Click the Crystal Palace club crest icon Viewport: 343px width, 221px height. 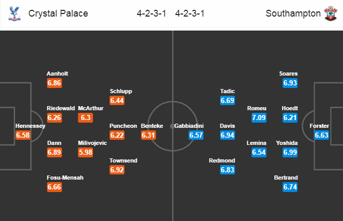coord(14,13)
